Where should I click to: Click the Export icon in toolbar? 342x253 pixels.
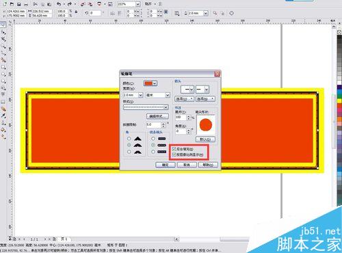coord(90,4)
